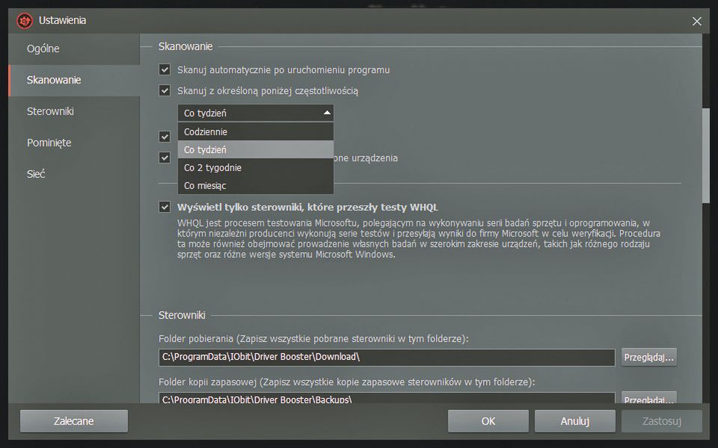The height and width of the screenshot is (448, 718).
Task: Confirm settings with OK
Action: [488, 421]
